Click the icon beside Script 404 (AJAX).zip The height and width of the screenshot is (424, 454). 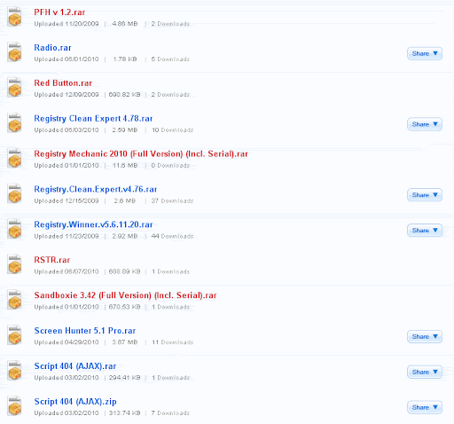point(14,406)
